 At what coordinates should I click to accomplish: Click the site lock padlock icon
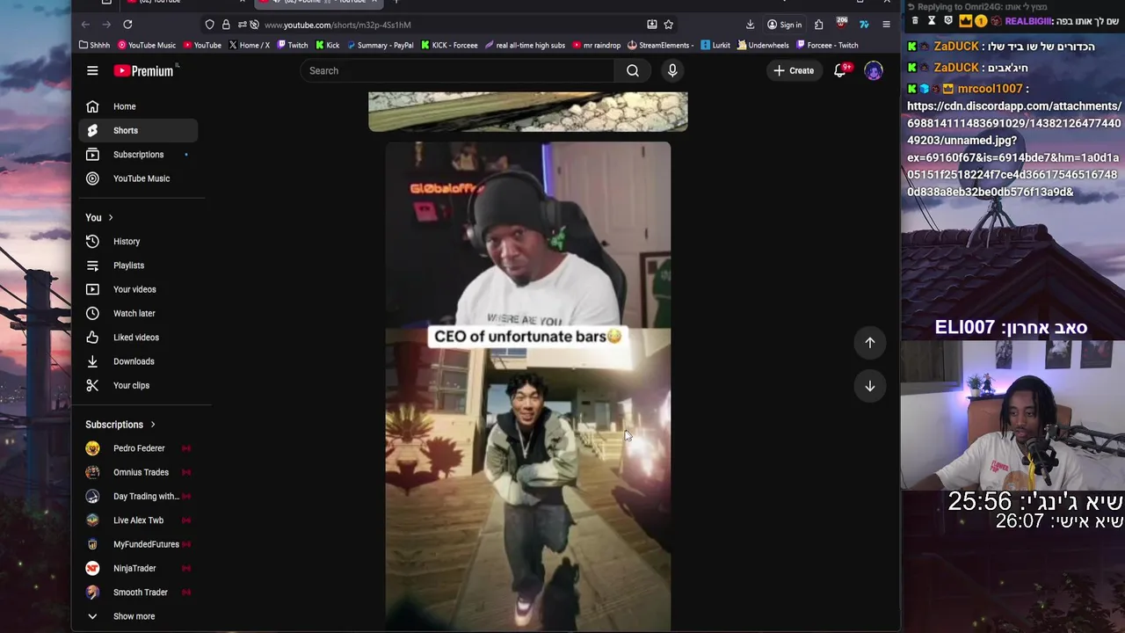[x=226, y=25]
